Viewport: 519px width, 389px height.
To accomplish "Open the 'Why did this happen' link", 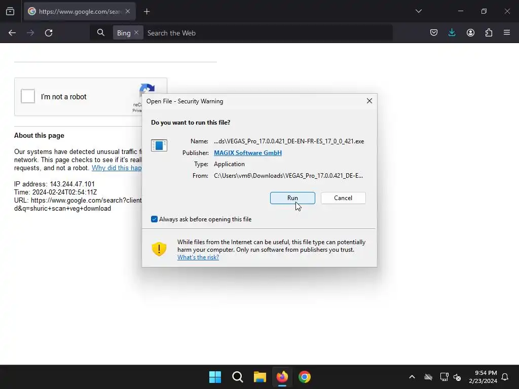I will tap(117, 168).
